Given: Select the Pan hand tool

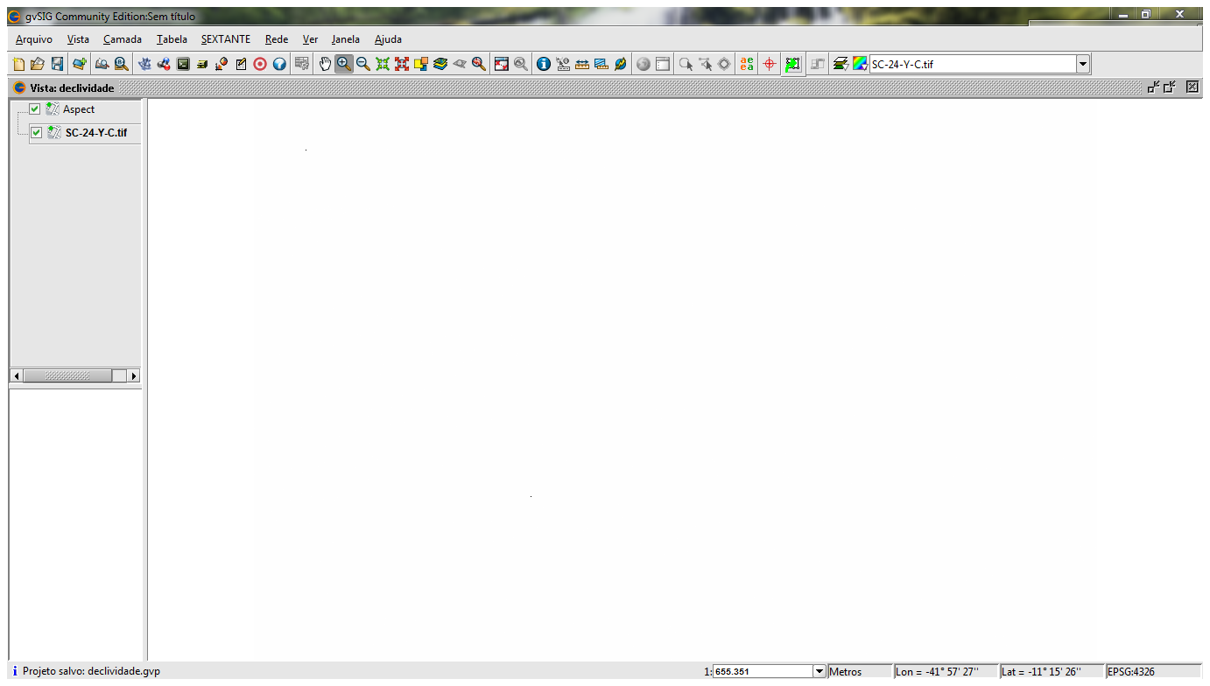Looking at the screenshot, I should 325,64.
